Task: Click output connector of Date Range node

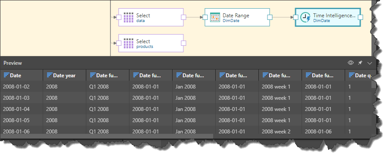Action: click(x=270, y=17)
